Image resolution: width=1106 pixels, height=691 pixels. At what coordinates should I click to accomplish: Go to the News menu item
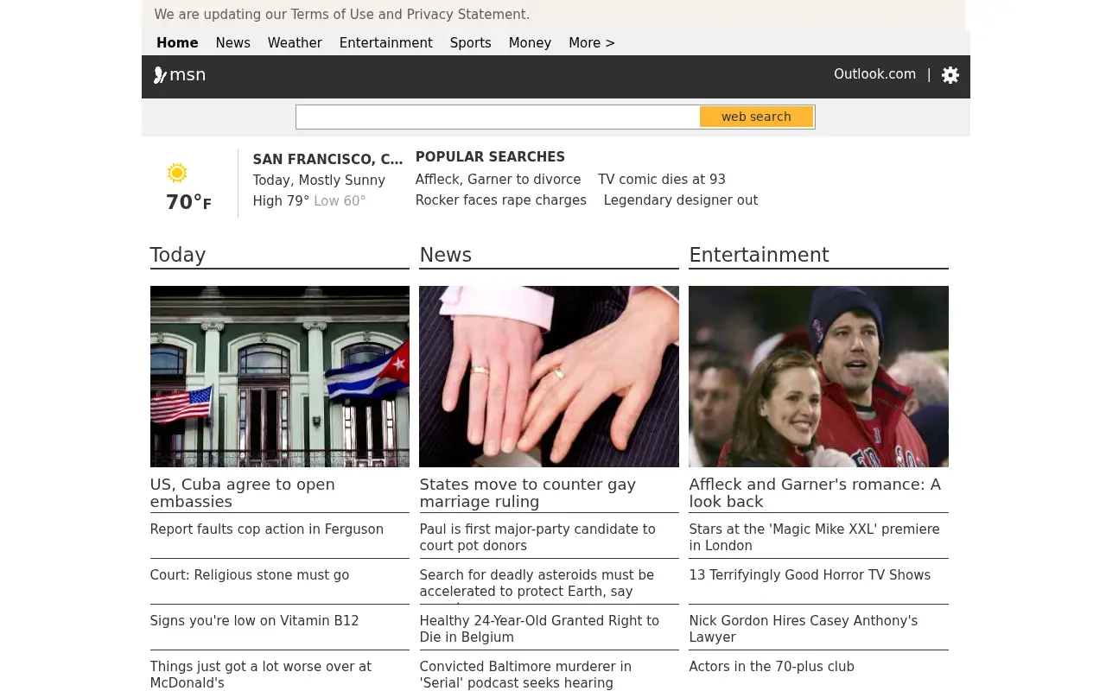[x=233, y=43]
